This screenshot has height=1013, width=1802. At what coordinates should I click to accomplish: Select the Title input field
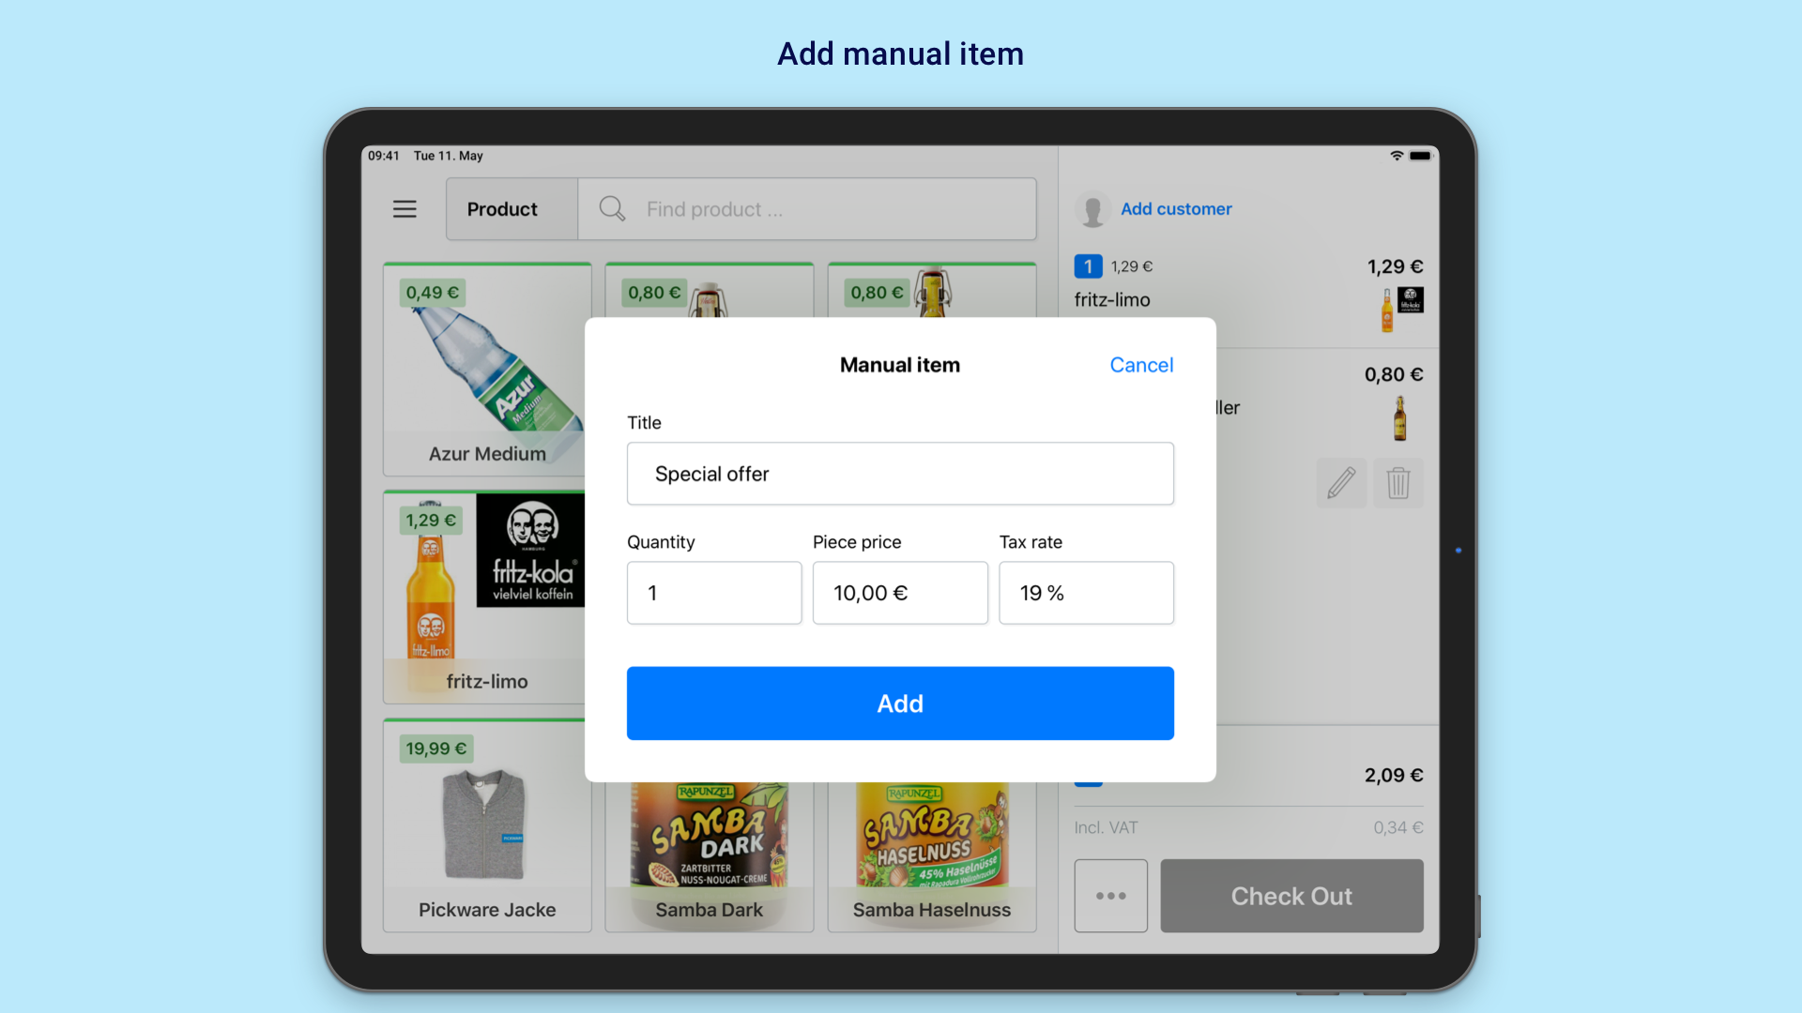point(900,473)
